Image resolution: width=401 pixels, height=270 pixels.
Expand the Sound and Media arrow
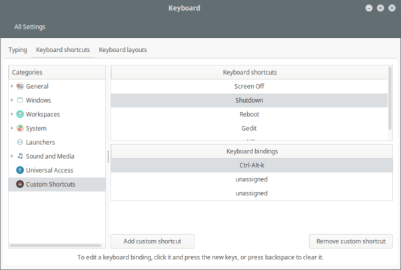point(12,156)
